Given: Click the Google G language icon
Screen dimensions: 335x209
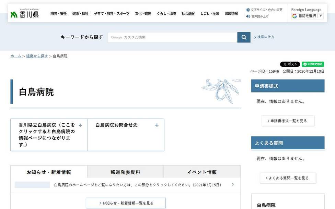Looking at the screenshot, I should coord(294,16).
